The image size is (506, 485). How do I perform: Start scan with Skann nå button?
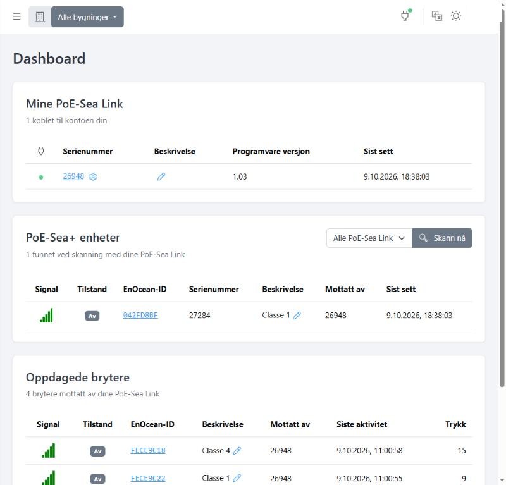442,238
